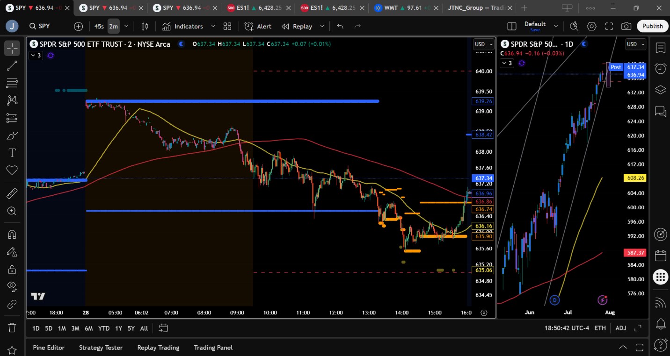Image resolution: width=670 pixels, height=356 pixels.
Task: Collapse the bottom panel with chevron
Action: point(623,347)
